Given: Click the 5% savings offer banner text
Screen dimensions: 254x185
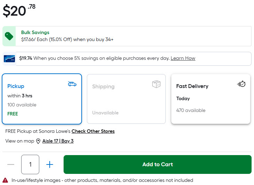Looking at the screenshot, I should tap(101, 58).
